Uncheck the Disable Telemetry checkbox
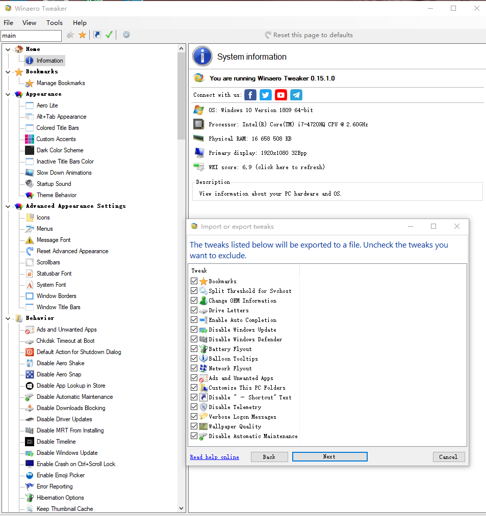The image size is (486, 516). (x=194, y=407)
